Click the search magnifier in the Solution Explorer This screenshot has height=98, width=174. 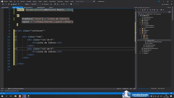point(169,12)
